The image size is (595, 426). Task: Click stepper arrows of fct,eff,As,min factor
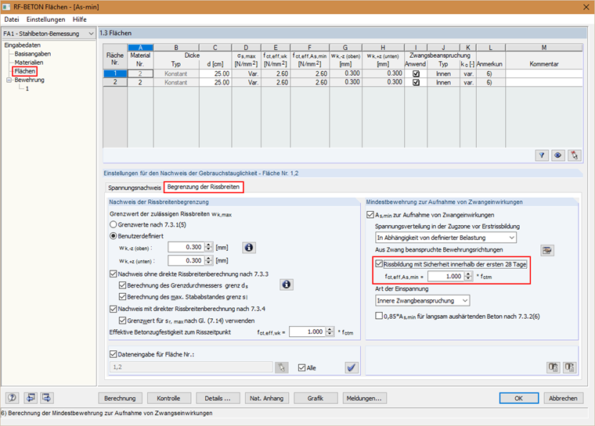469,276
